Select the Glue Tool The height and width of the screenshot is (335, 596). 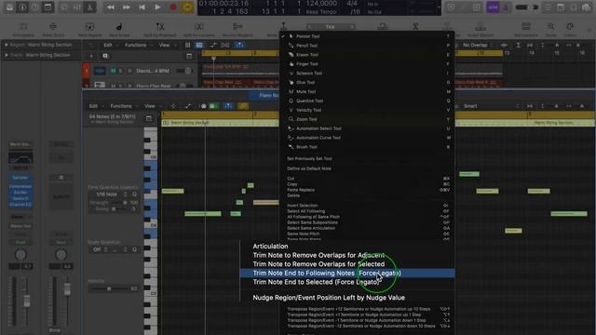(x=367, y=82)
